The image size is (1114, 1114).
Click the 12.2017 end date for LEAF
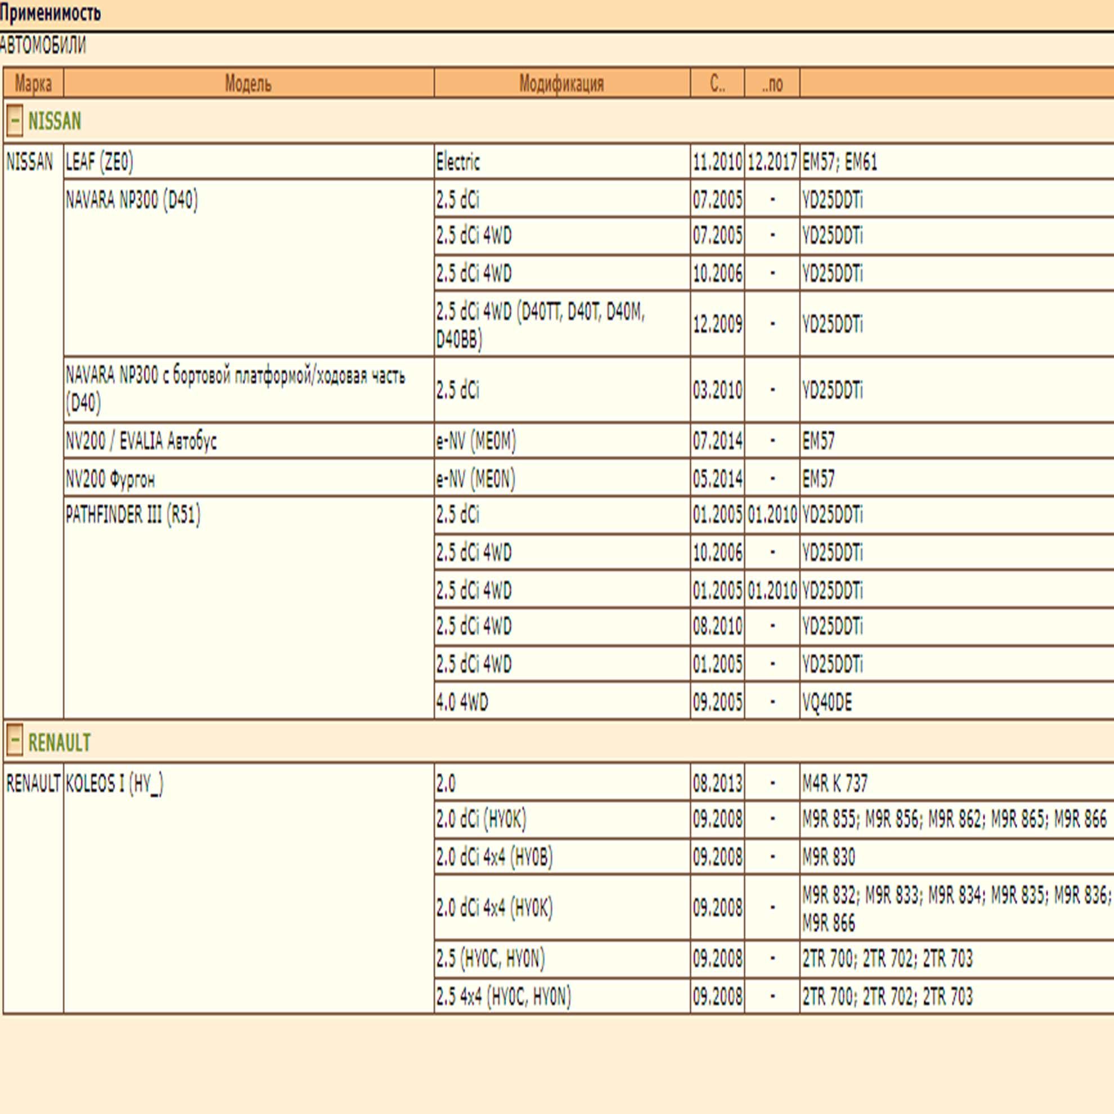[x=772, y=161]
